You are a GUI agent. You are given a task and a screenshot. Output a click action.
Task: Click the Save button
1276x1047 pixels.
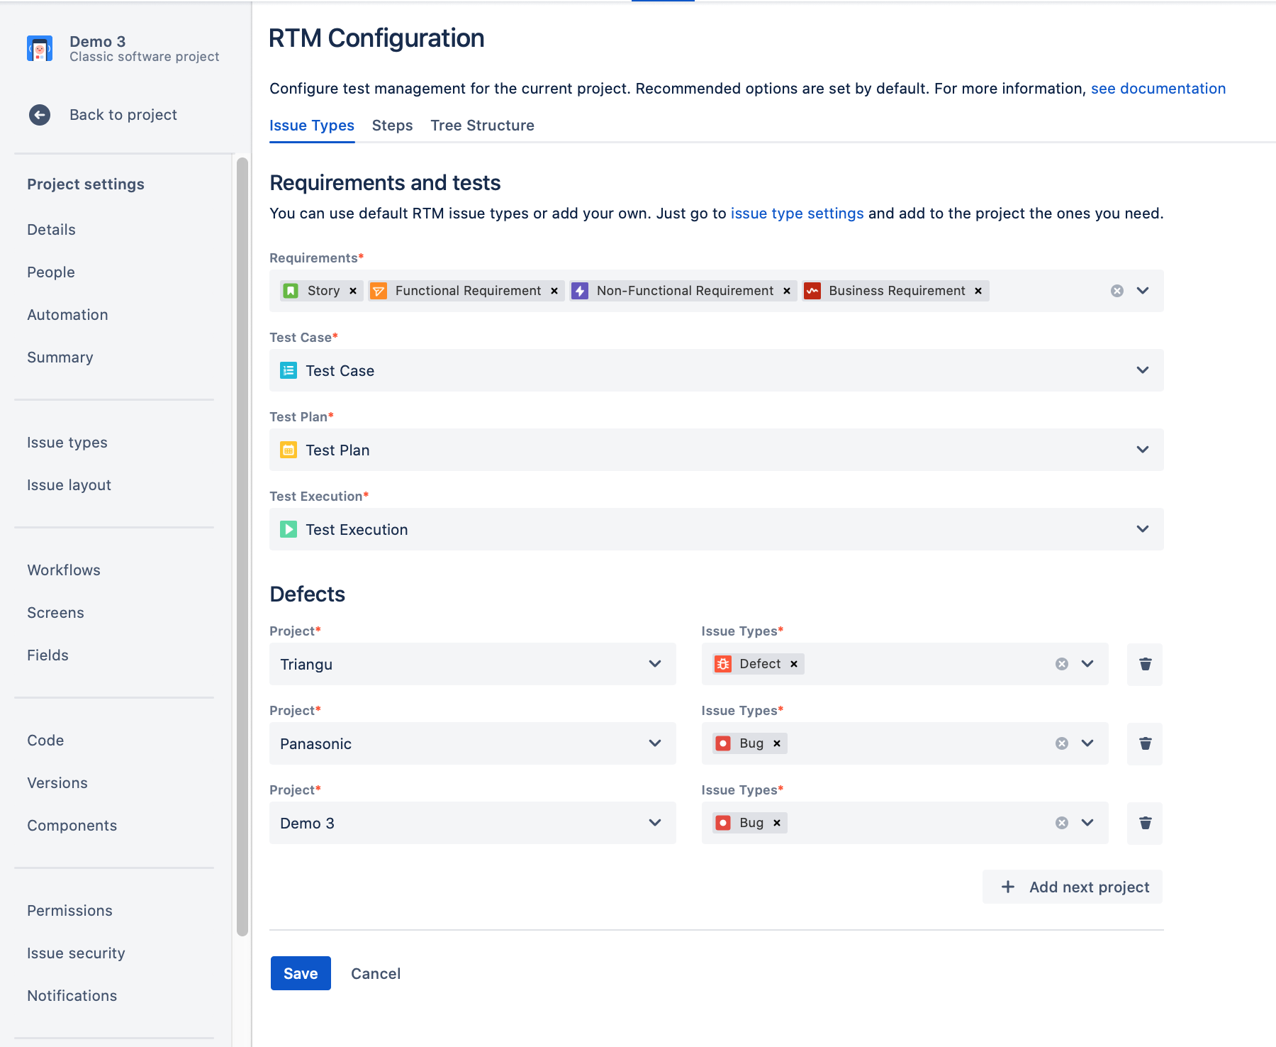(x=301, y=973)
